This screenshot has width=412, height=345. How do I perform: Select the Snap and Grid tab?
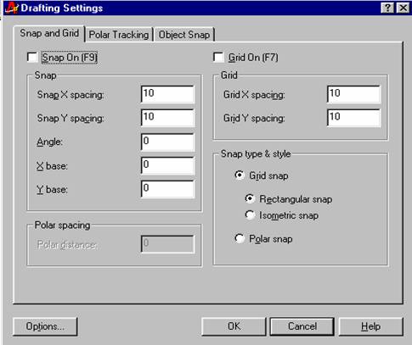click(49, 33)
